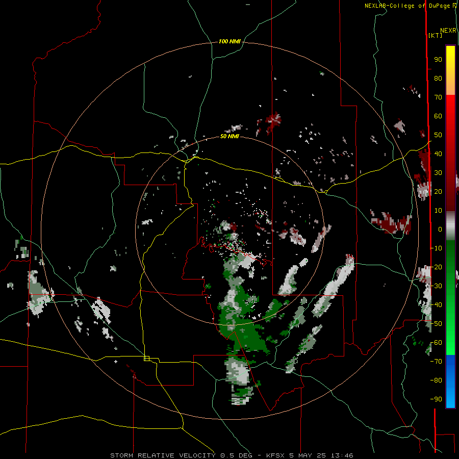This screenshot has height=459, width=459.
Task: Click the positive "80" scale value
Action: (438, 78)
